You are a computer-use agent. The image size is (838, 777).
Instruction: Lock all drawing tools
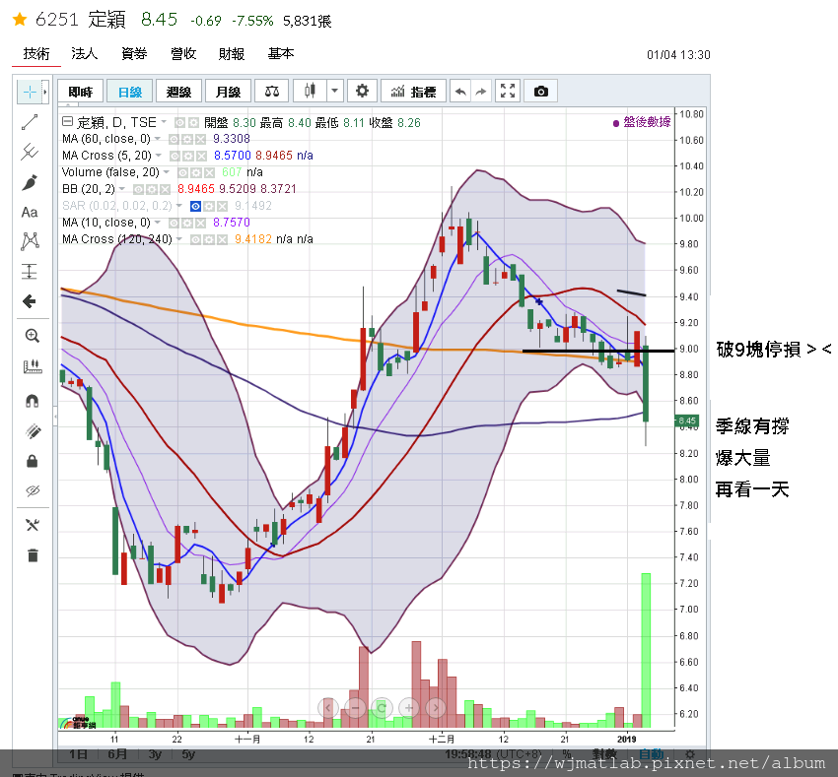pos(33,461)
